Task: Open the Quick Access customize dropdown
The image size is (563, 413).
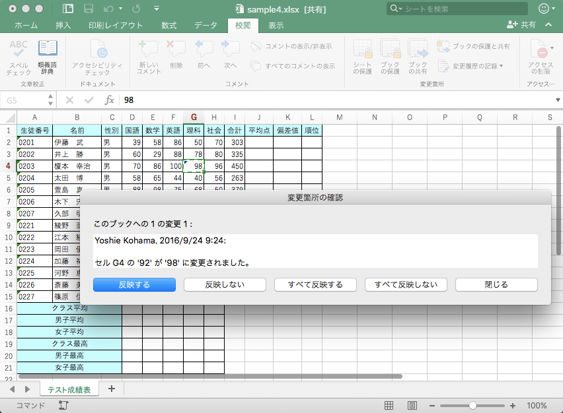Action: [x=157, y=8]
